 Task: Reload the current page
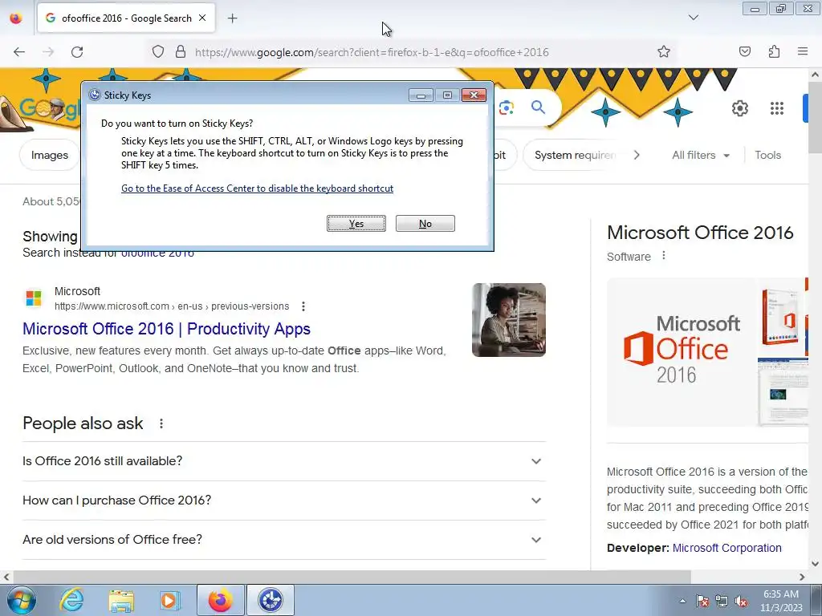point(77,52)
